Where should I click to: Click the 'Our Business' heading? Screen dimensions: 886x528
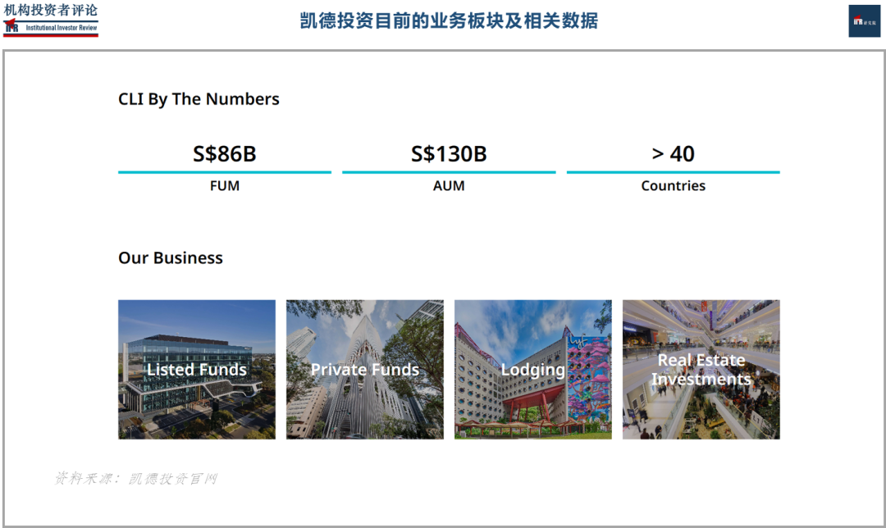[x=170, y=257]
